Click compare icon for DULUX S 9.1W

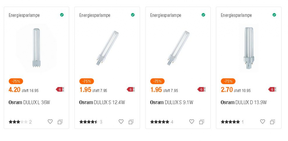click(202, 122)
